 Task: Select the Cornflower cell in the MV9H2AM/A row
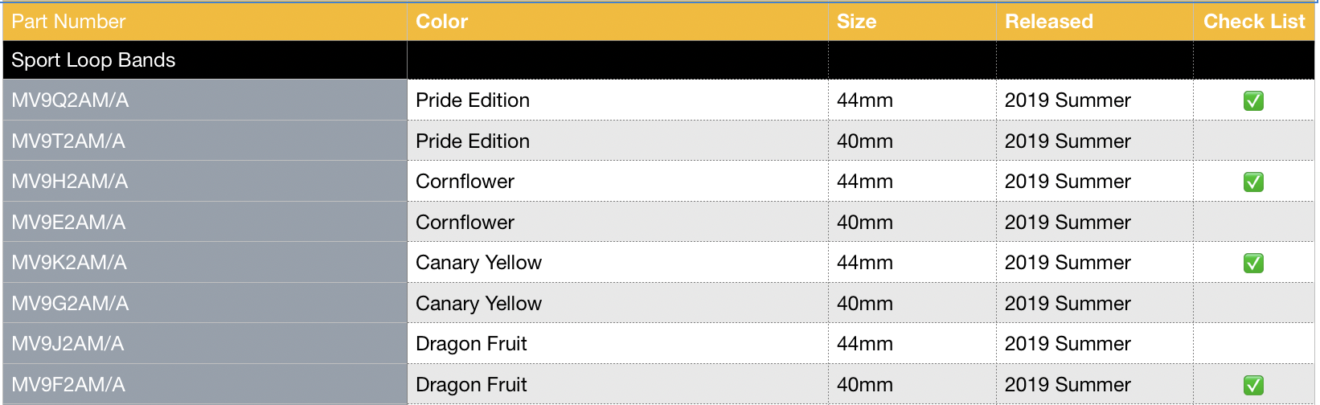tap(465, 182)
